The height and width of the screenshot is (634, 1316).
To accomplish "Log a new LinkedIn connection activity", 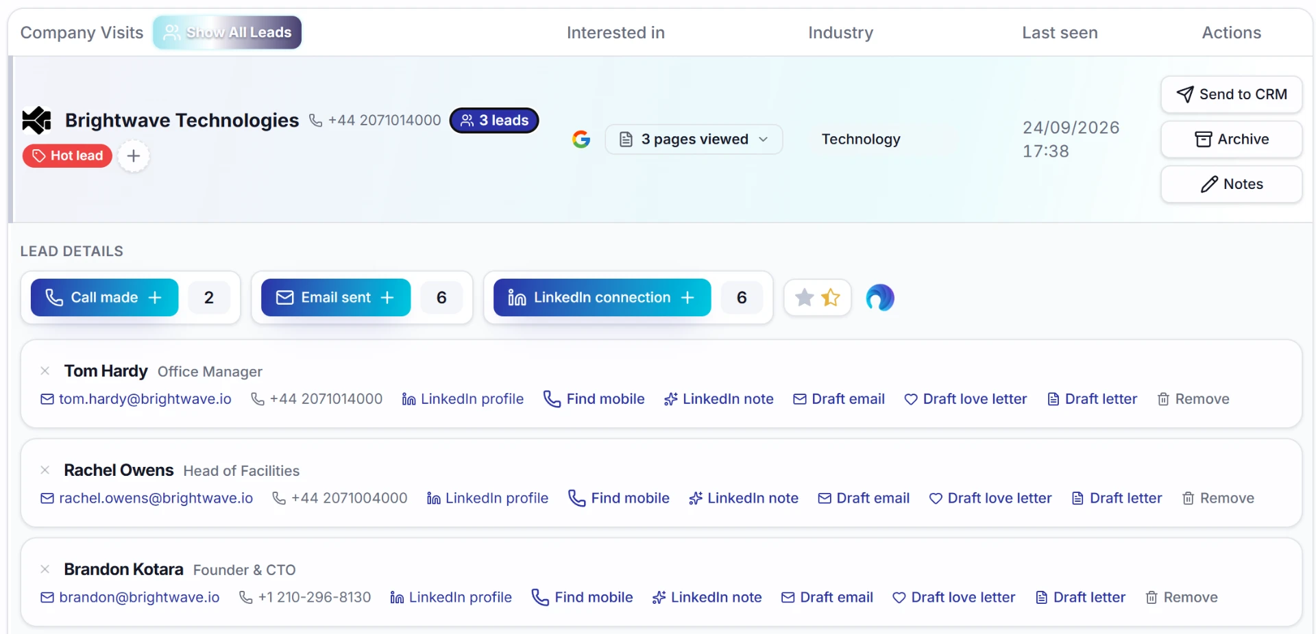I will pos(602,298).
